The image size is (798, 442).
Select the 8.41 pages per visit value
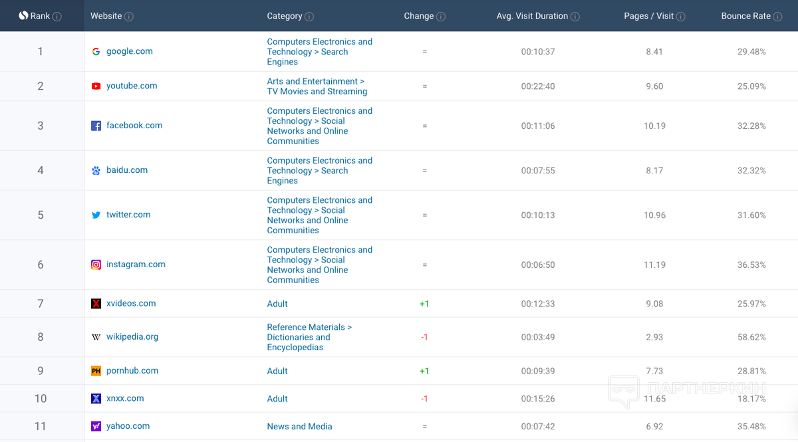[x=654, y=52]
